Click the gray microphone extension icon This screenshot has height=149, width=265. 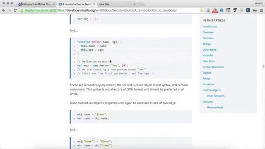click(208, 10)
